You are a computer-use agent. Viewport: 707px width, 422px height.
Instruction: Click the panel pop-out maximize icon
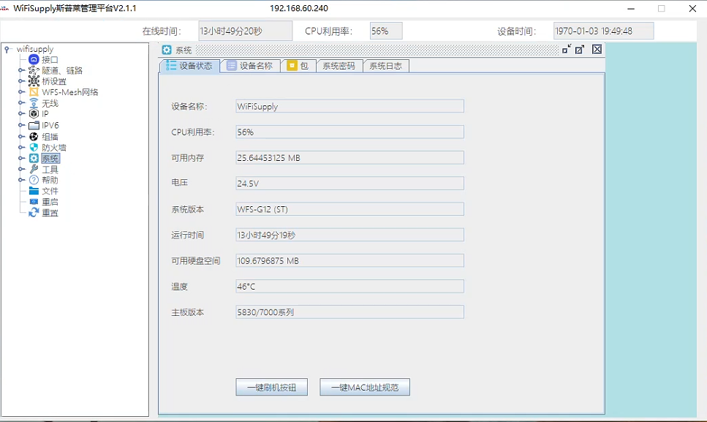(580, 49)
